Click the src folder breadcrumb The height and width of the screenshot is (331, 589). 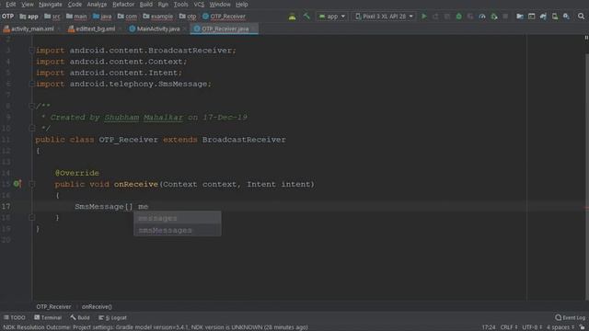[x=52, y=17]
